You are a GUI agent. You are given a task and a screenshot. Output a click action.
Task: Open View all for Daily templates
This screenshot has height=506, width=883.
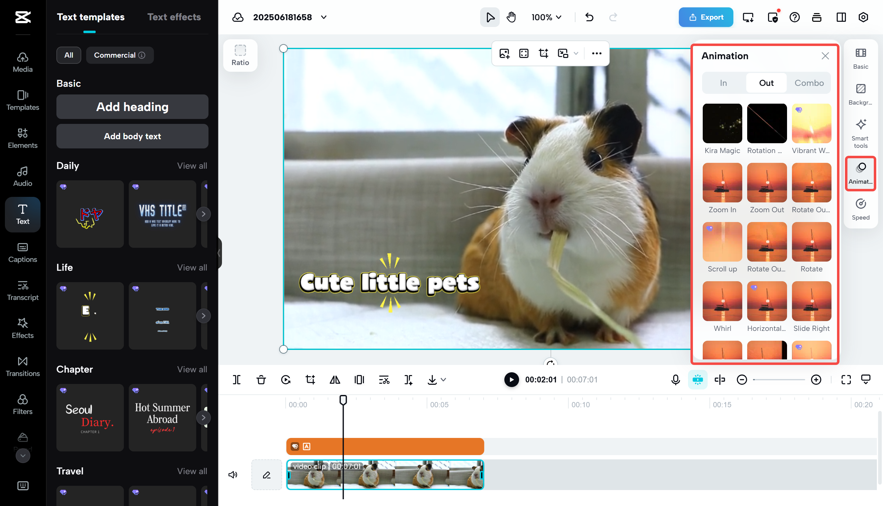[x=192, y=166]
